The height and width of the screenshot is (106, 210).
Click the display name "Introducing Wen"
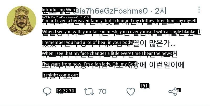click(59, 10)
